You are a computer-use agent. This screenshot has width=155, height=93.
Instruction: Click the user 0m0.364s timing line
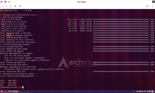[8, 83]
